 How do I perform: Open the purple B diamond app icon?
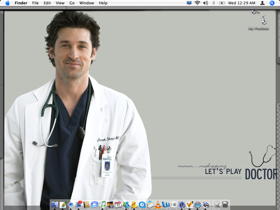[182, 205]
